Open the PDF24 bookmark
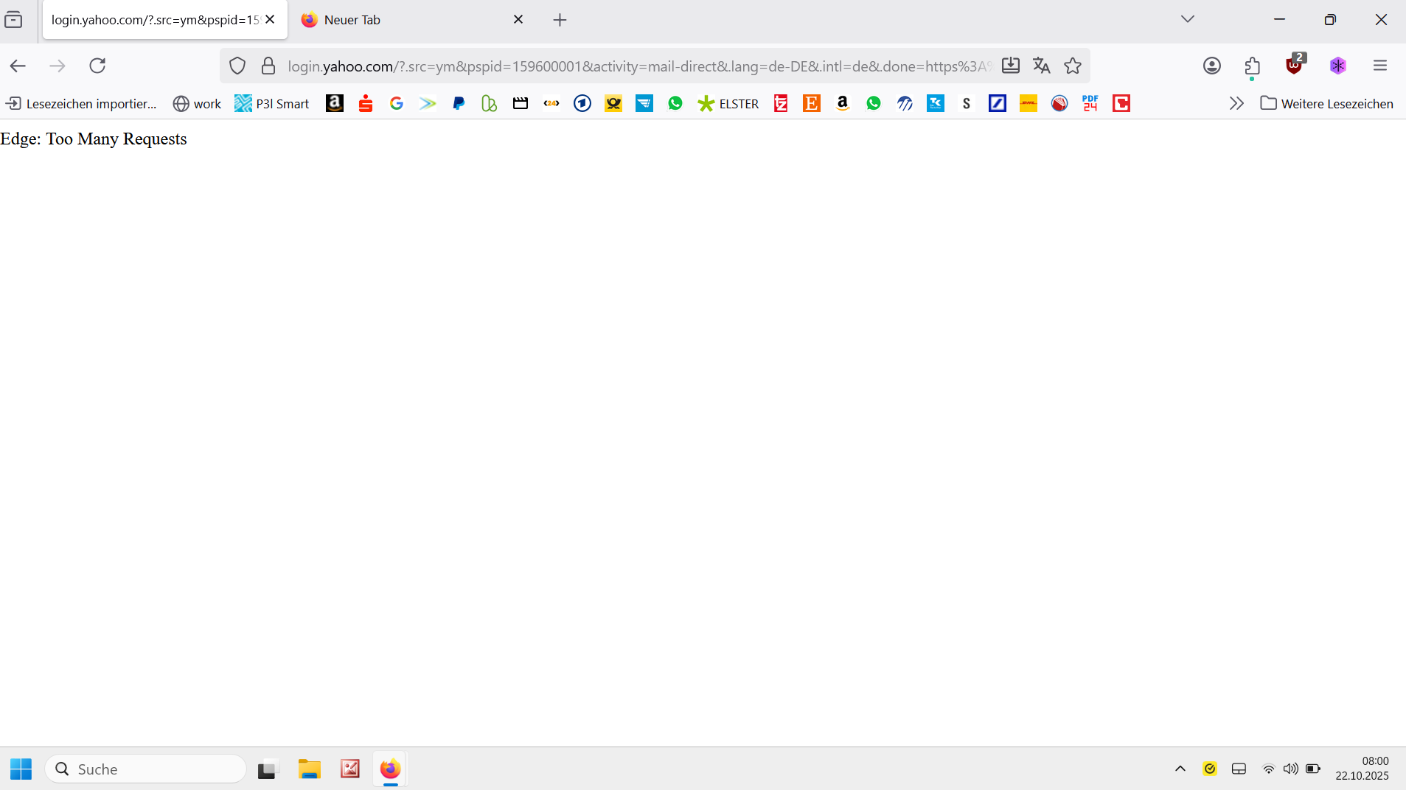 1090,103
